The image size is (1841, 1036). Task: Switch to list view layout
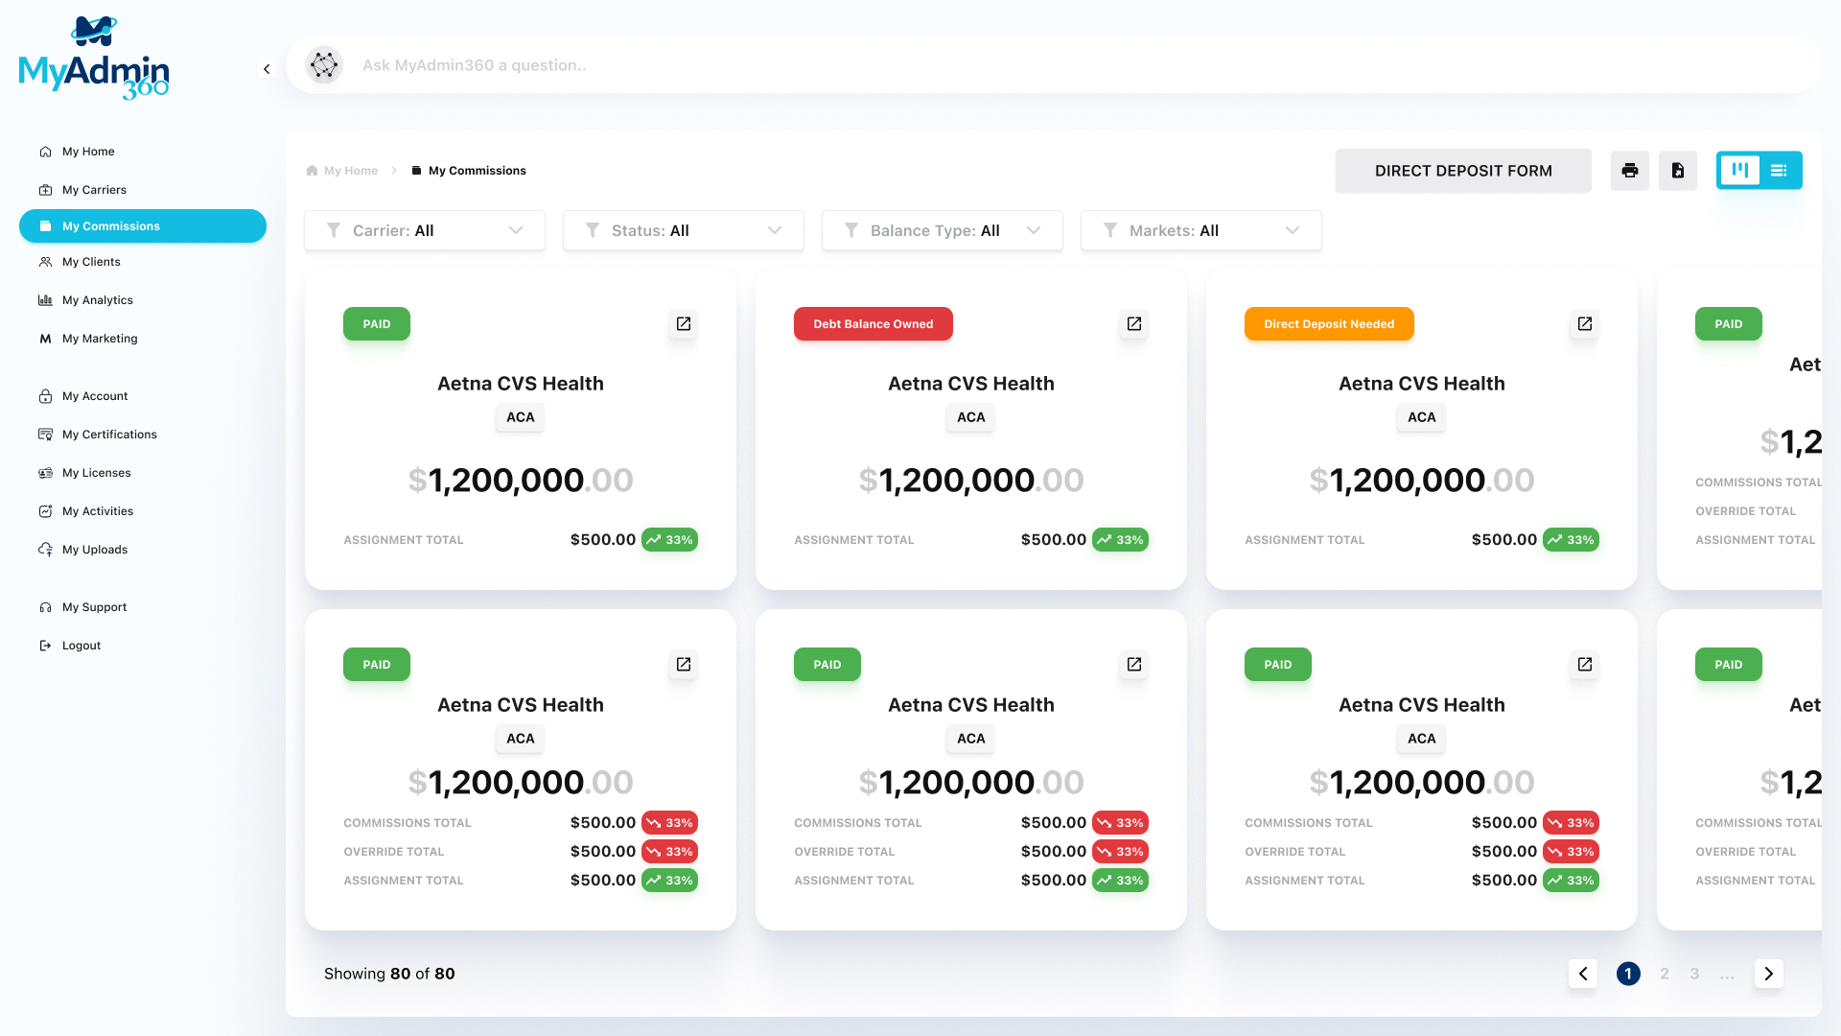point(1780,170)
